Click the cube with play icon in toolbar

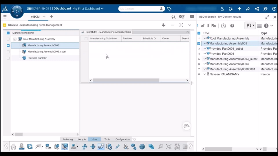click(109, 146)
